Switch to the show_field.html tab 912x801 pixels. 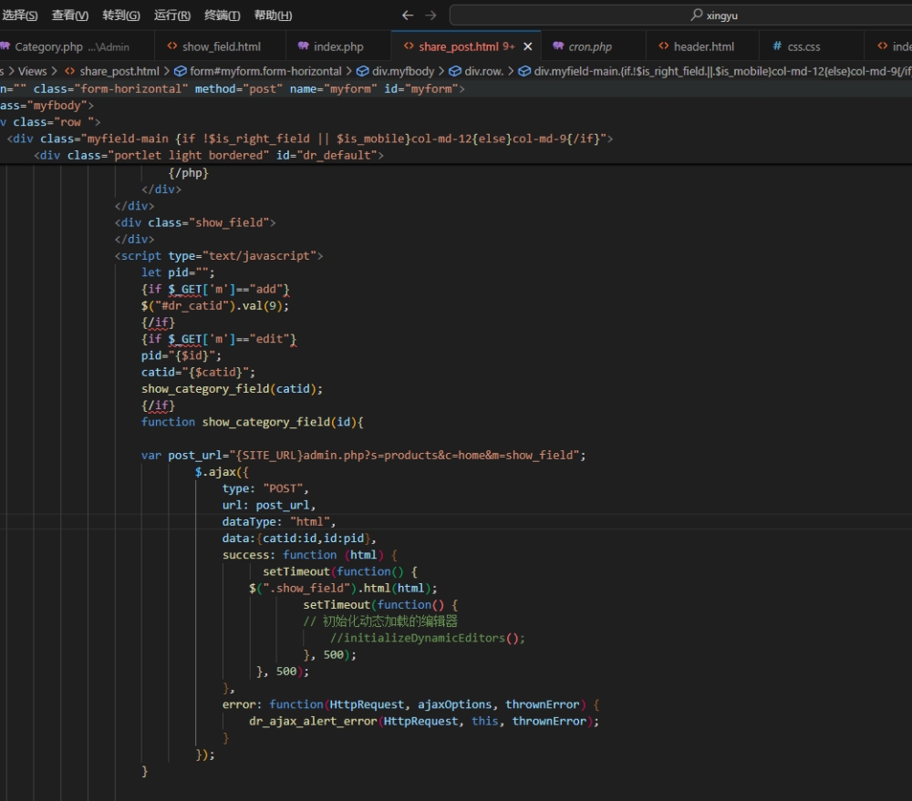(x=221, y=46)
